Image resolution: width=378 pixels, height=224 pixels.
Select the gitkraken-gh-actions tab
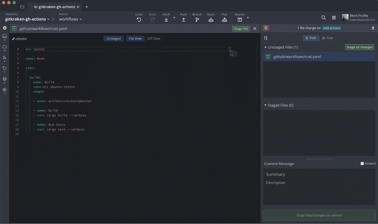tap(57, 7)
